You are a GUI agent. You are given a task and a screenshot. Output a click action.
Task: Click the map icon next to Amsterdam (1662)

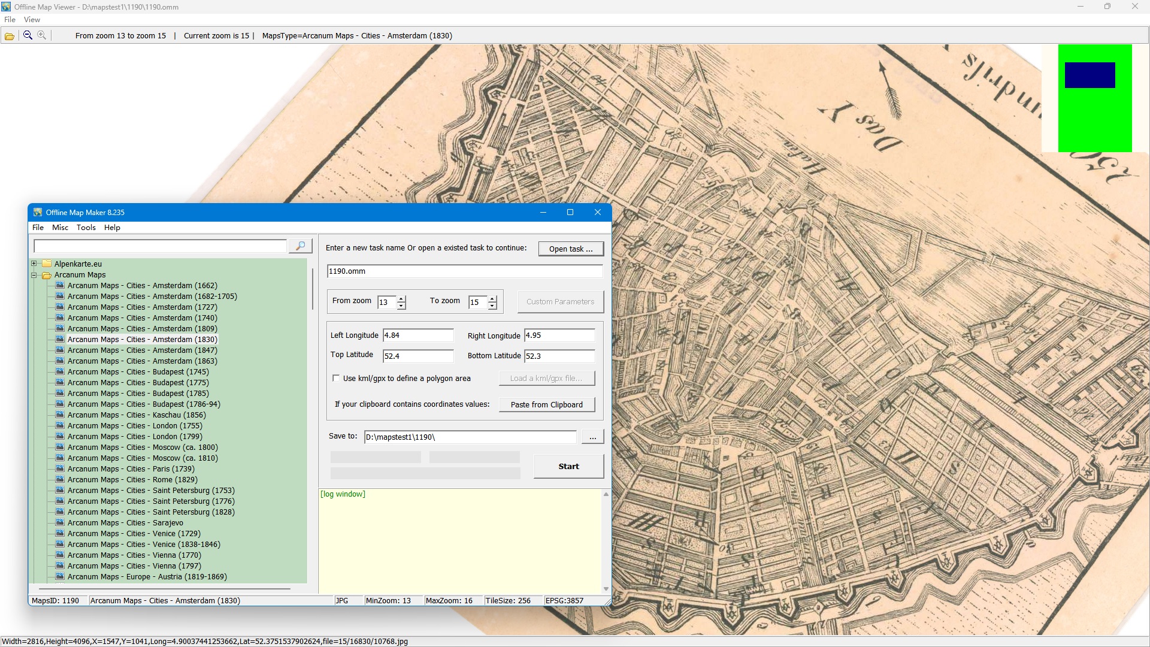pyautogui.click(x=60, y=286)
